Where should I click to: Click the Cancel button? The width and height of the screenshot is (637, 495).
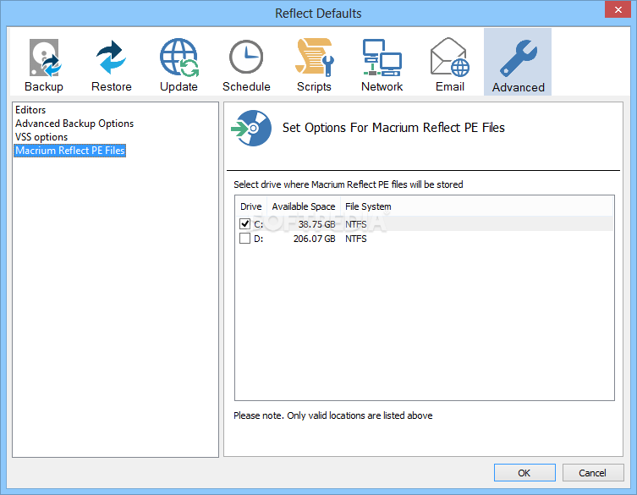coord(593,473)
